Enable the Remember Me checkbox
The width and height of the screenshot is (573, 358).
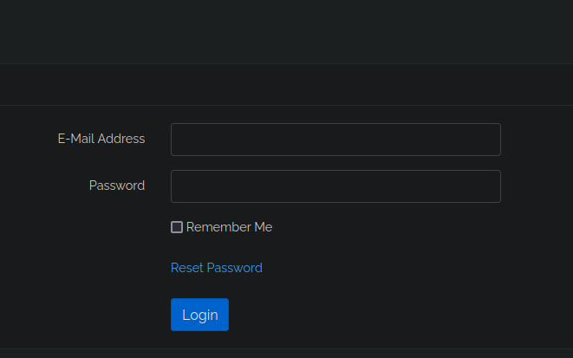click(x=177, y=227)
